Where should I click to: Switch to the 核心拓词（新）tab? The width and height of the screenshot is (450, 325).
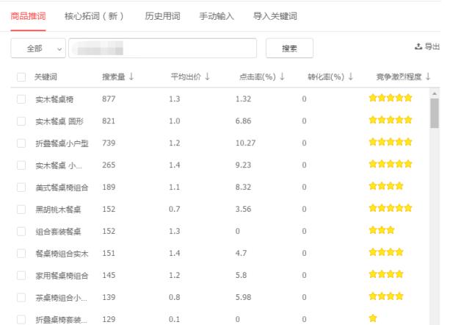[94, 15]
